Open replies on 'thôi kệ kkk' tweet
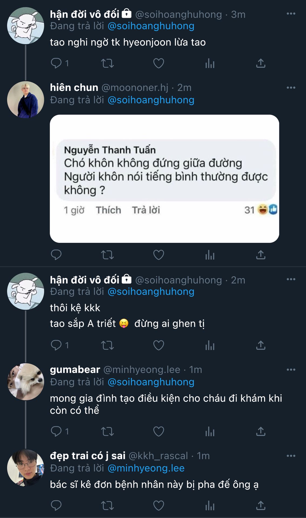 point(60,345)
